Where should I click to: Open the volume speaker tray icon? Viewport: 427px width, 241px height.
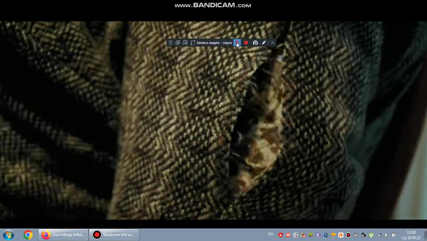(386, 235)
